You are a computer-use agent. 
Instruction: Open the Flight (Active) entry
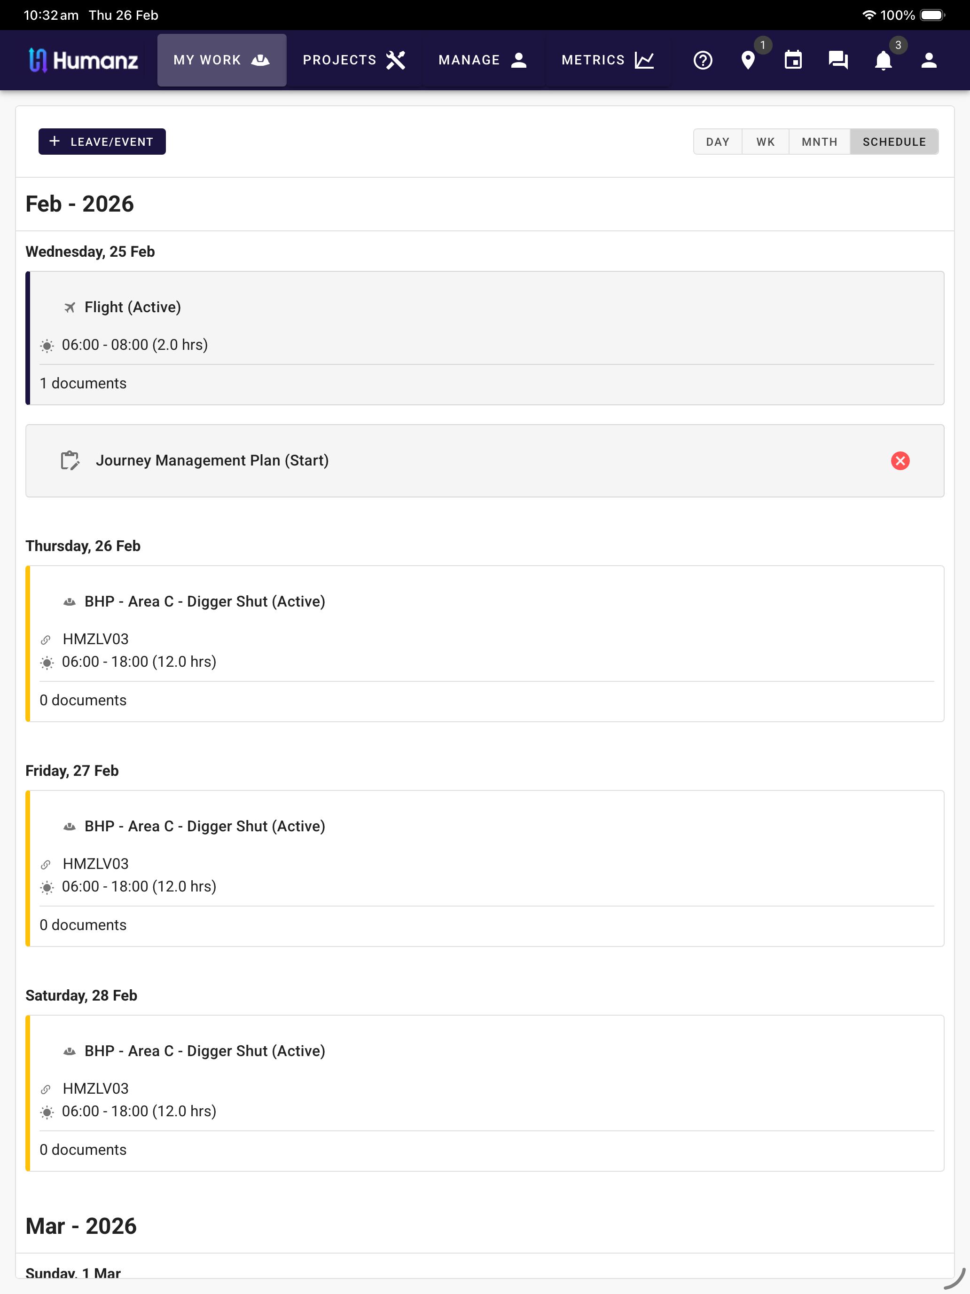pyautogui.click(x=485, y=338)
